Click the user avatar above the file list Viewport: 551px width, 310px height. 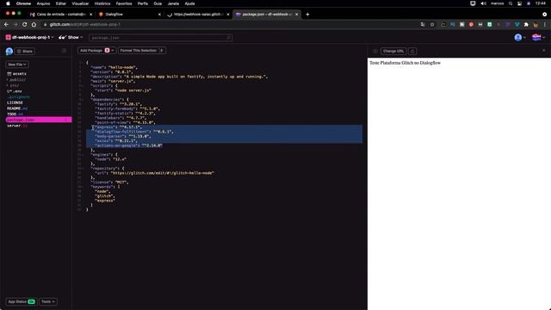pos(9,52)
